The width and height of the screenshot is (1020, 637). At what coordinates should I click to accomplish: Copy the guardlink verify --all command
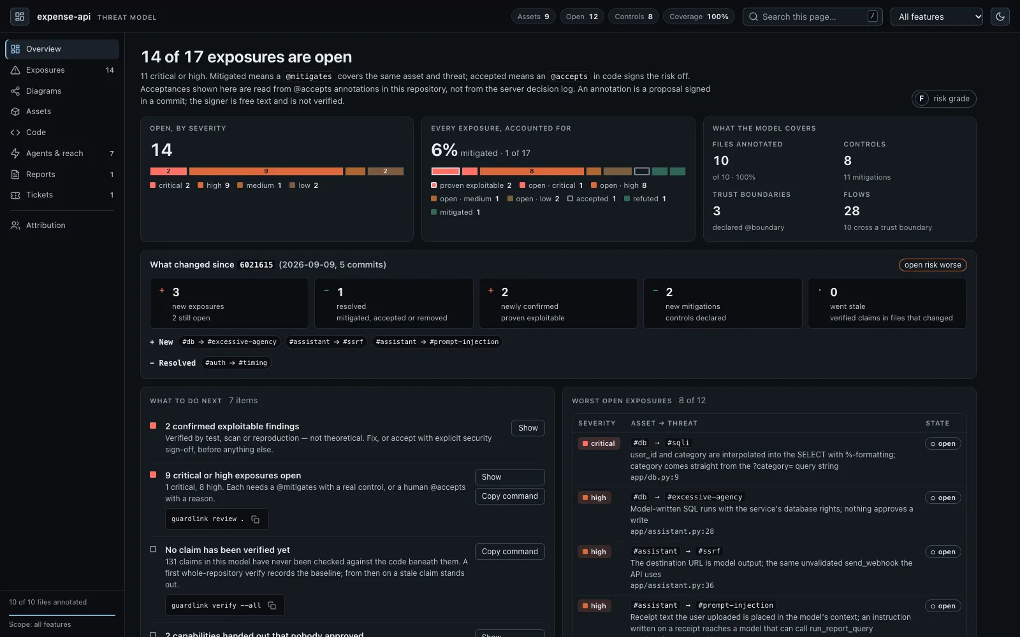tap(272, 605)
